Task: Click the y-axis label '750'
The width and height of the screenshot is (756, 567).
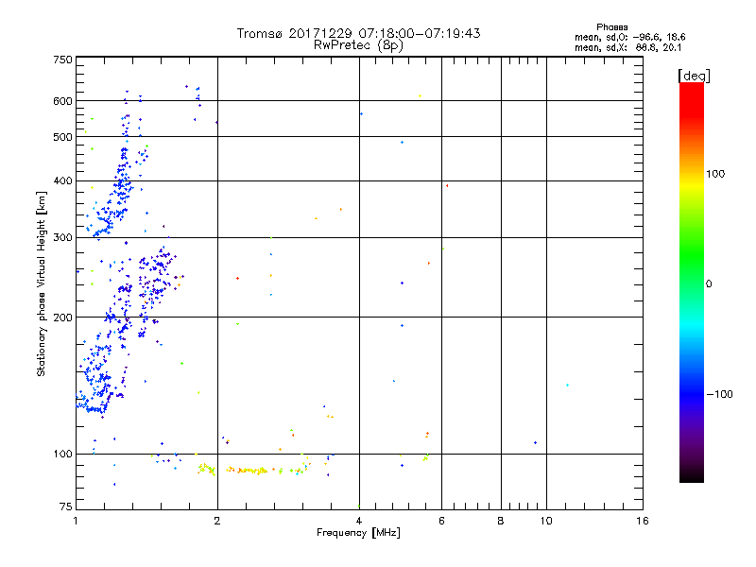Action: click(63, 60)
